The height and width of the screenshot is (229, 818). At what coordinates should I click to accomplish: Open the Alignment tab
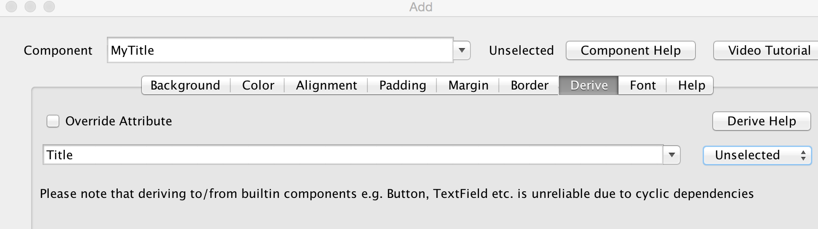pos(326,85)
